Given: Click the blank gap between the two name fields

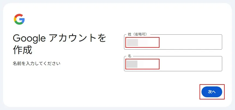Looking at the screenshot, I should pos(173,53).
